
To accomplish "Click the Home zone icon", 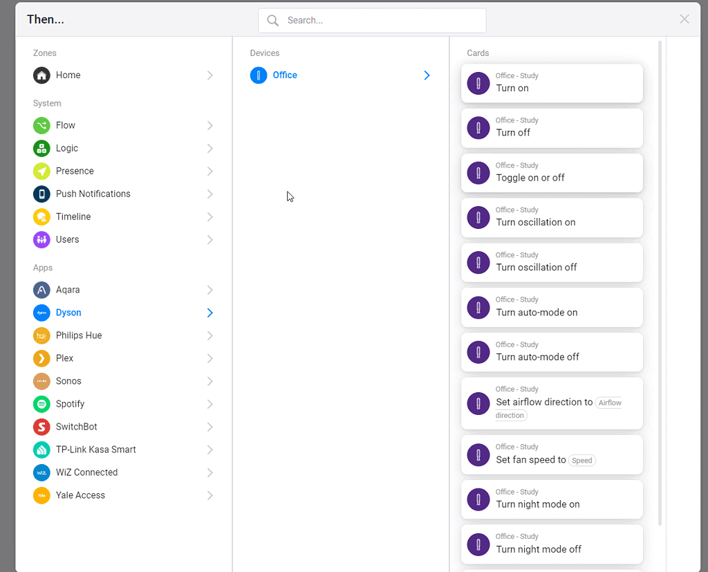I will pos(42,75).
